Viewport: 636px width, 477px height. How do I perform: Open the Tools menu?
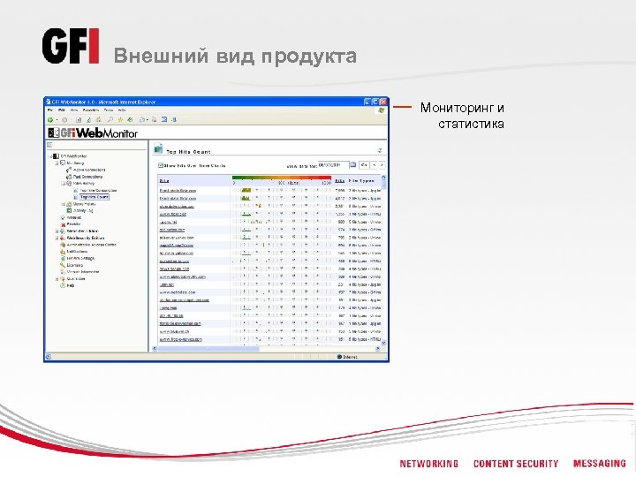coord(109,110)
